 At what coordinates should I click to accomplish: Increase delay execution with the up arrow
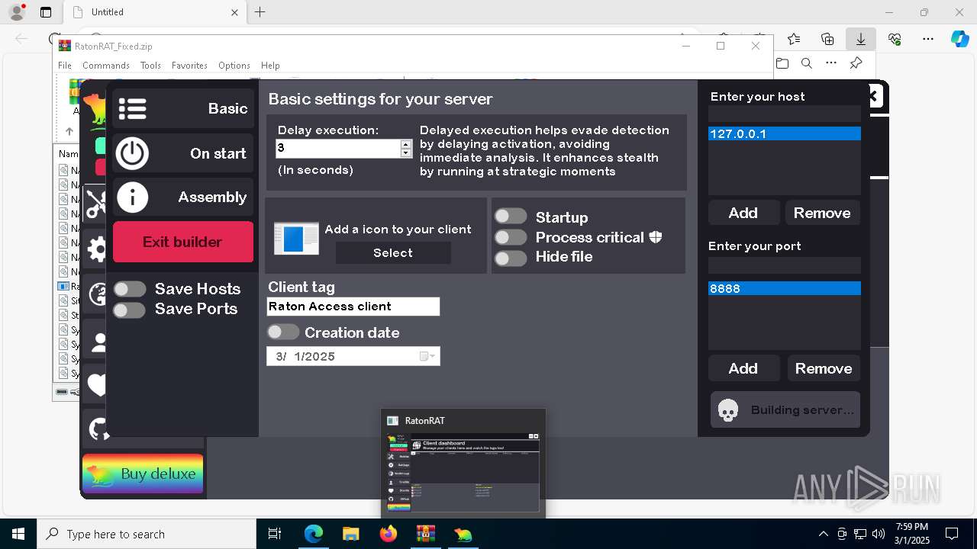pyautogui.click(x=406, y=143)
